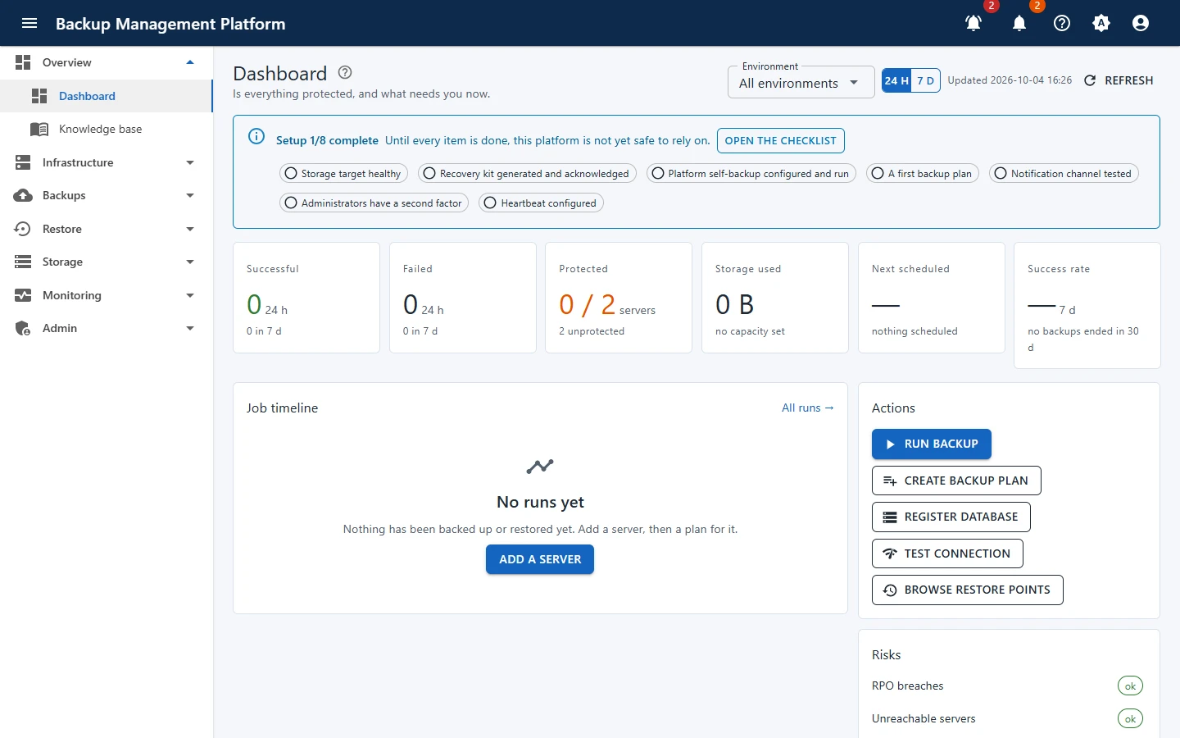Click the Refresh button
1180x738 pixels.
pyautogui.click(x=1119, y=80)
